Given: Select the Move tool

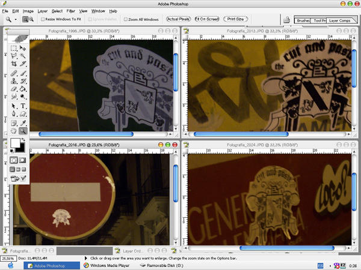Looking at the screenshot, I should tap(23, 48).
